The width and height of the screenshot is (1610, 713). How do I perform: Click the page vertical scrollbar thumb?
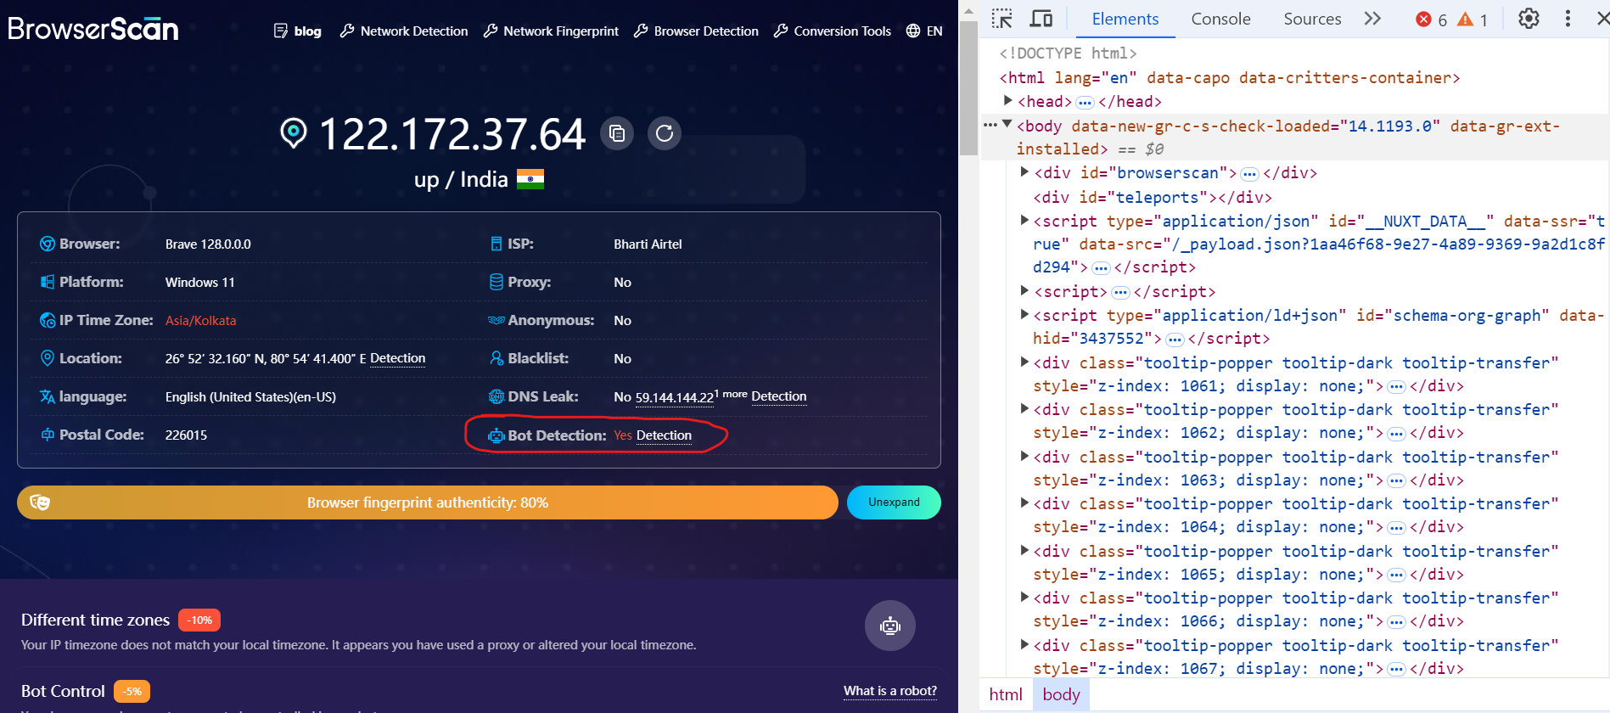point(968,87)
